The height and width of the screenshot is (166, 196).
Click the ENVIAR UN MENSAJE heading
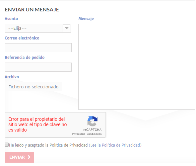[32, 10]
